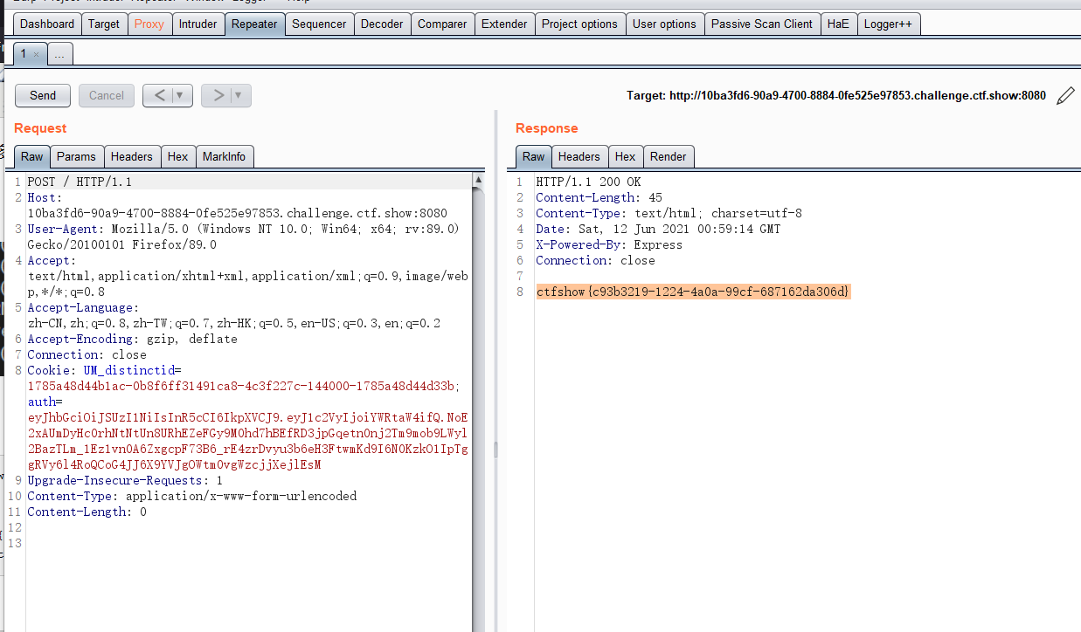Click the Content-Length: 0 line
This screenshot has width=1081, height=632.
click(87, 512)
